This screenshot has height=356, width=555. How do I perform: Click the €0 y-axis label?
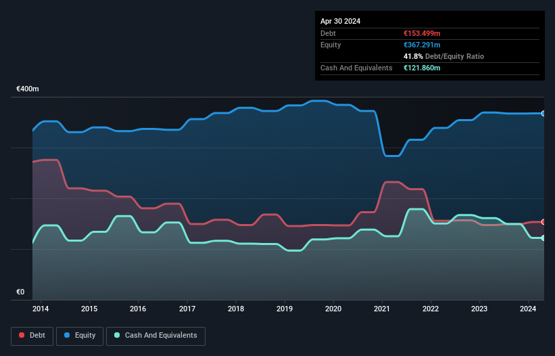click(x=20, y=292)
